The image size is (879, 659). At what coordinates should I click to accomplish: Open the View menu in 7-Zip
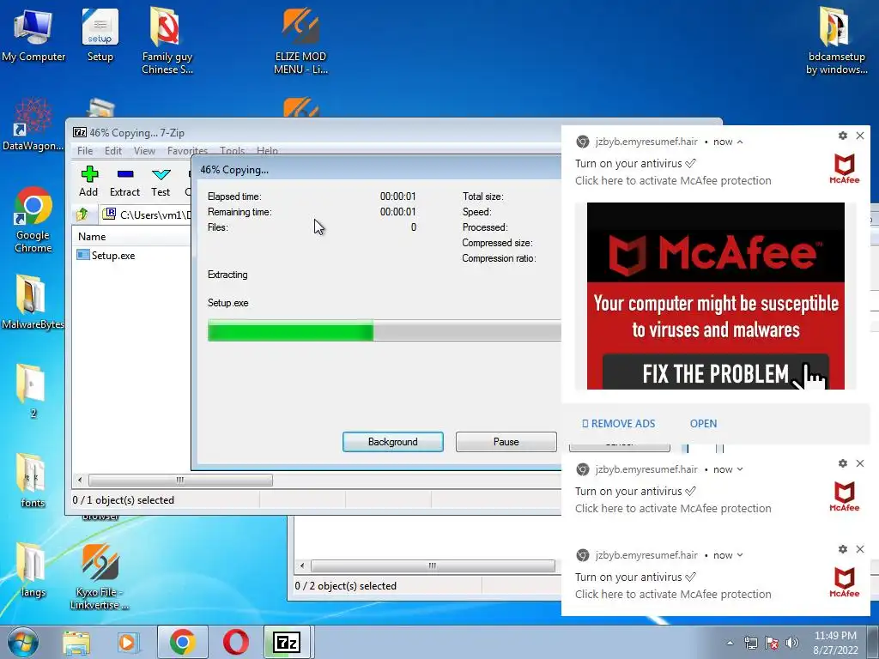click(x=144, y=151)
